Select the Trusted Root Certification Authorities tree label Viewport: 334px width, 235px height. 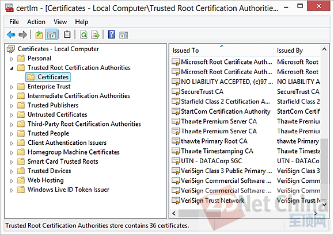79,68
